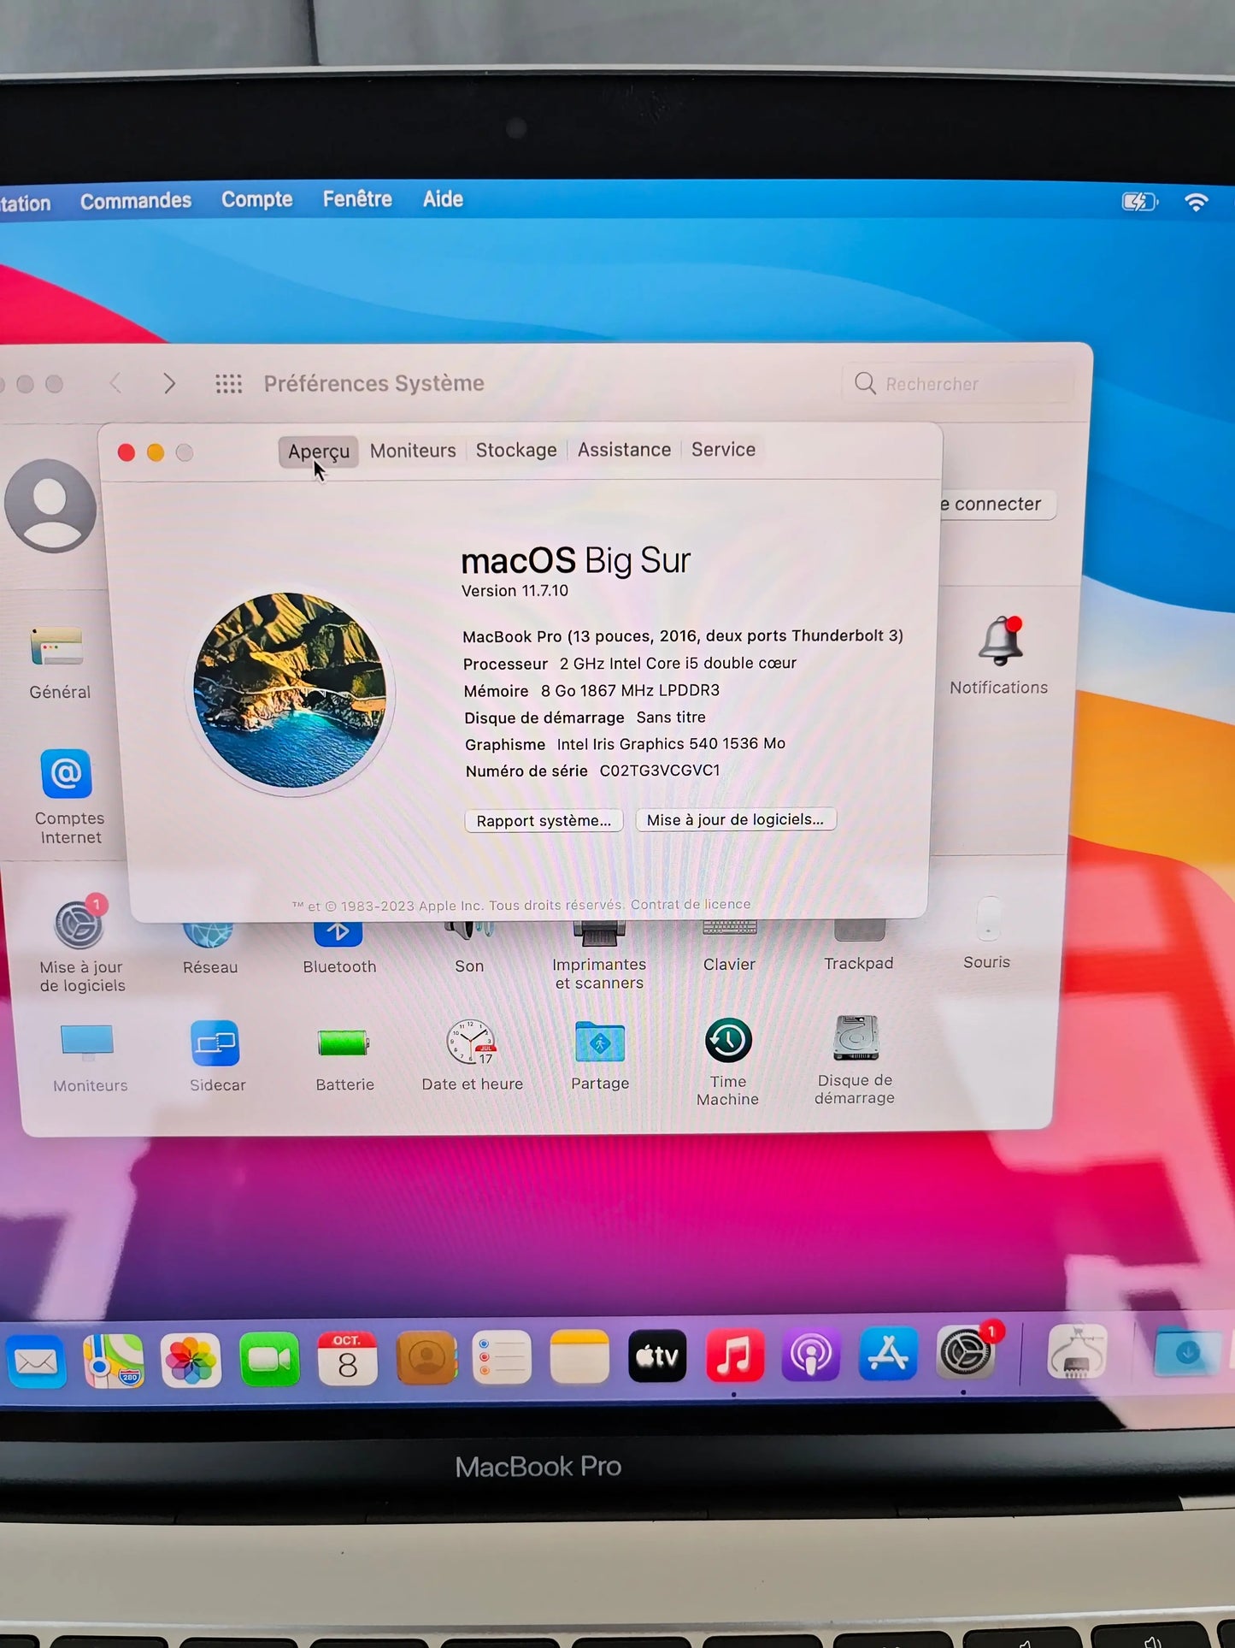
Task: Open Contacts app in Dock
Action: click(426, 1357)
